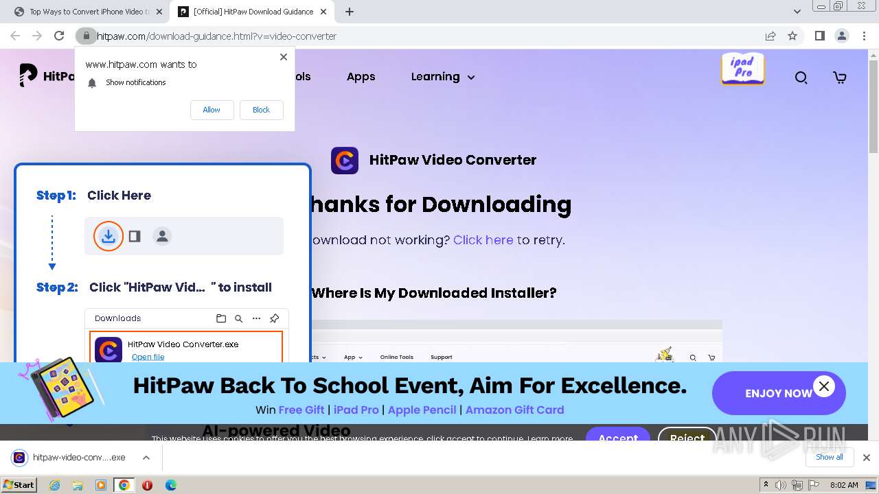Open the Apps menu item
Image resolution: width=879 pixels, height=494 pixels.
click(x=361, y=77)
